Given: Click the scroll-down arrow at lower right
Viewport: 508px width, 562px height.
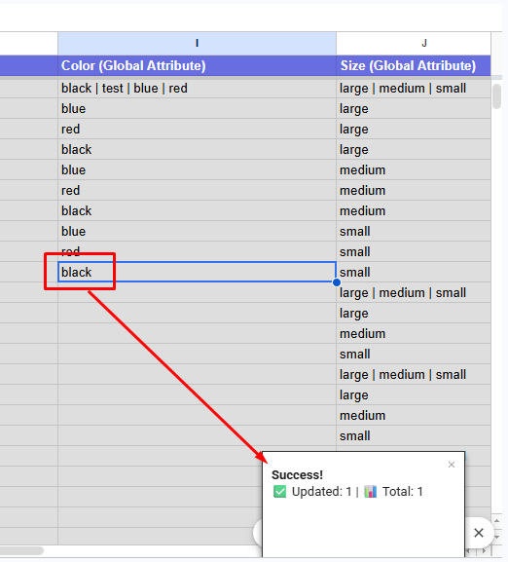Looking at the screenshot, I should tap(496, 537).
